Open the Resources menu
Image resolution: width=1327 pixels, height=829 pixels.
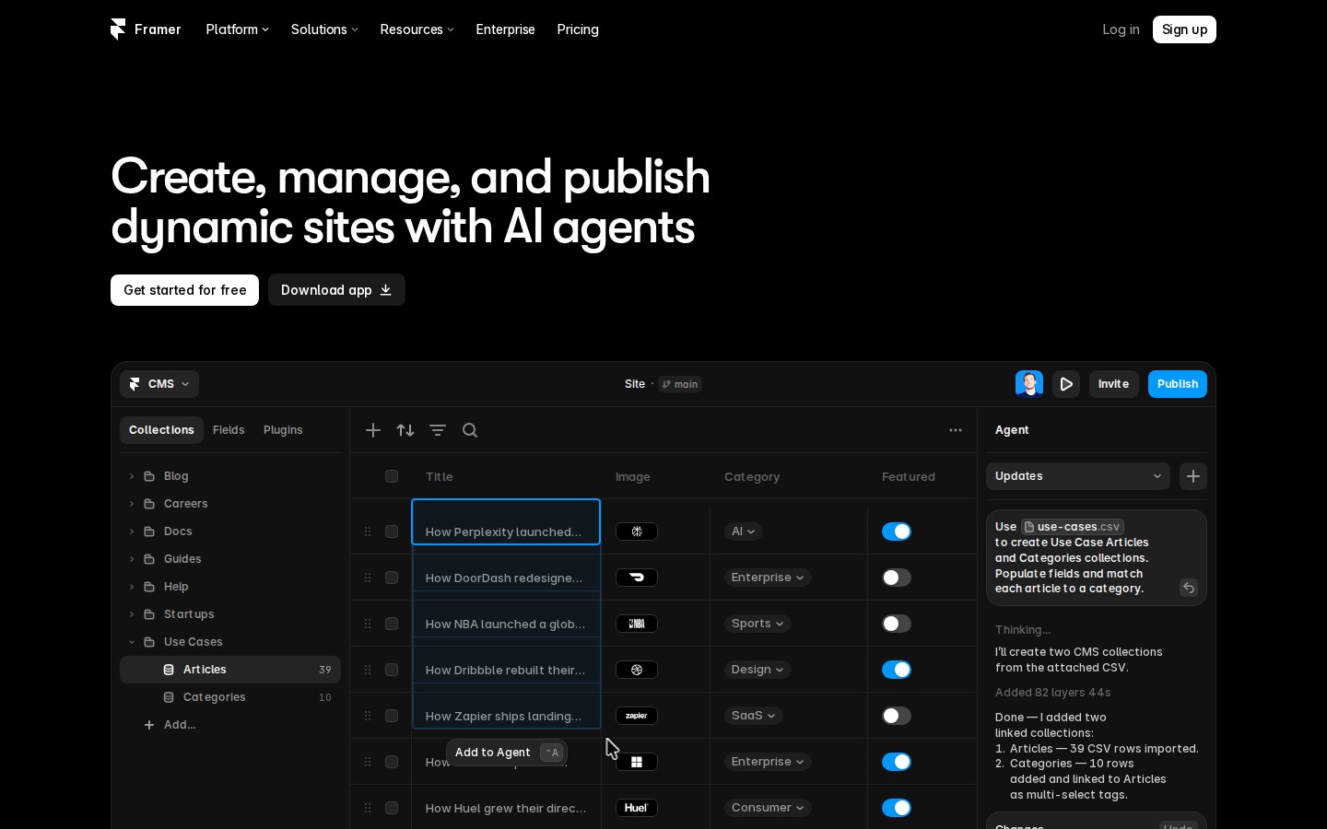click(x=417, y=29)
